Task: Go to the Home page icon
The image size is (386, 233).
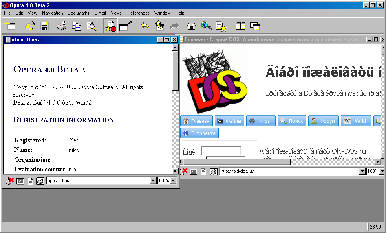Action: (x=191, y=26)
